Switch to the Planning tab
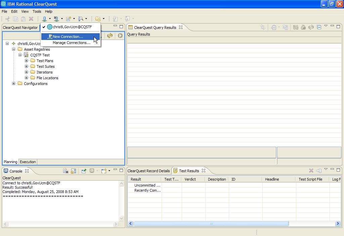344x236 pixels. pyautogui.click(x=10, y=162)
